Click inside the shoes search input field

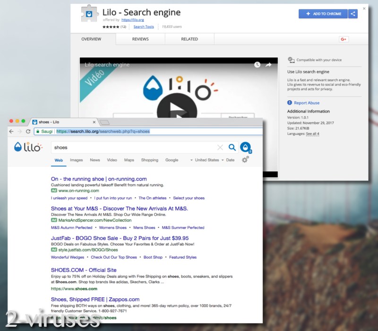pyautogui.click(x=118, y=147)
